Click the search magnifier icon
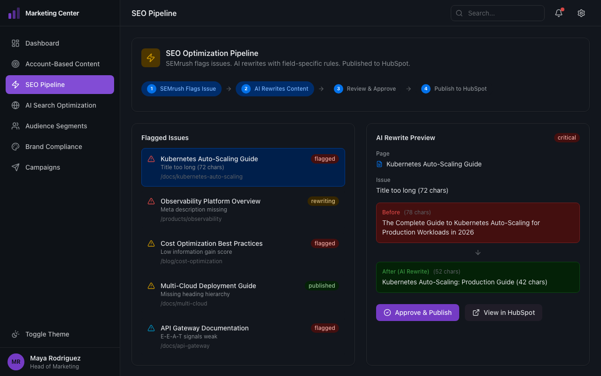Screen dimensions: 601x376 459,13
